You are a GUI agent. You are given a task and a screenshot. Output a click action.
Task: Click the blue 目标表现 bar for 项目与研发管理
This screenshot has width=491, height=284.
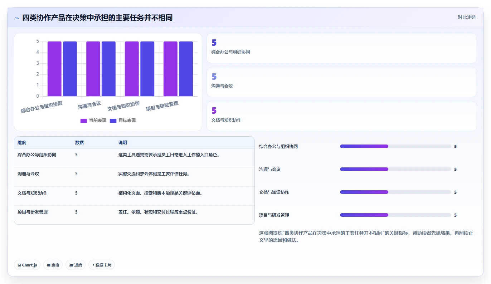pos(186,69)
